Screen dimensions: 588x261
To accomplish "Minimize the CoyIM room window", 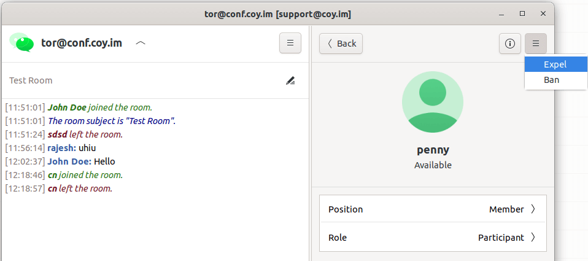I will (502, 13).
